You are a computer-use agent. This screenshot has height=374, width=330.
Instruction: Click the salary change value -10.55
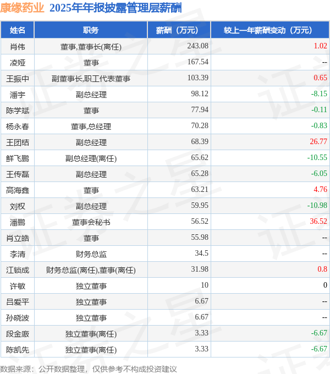coord(317,157)
